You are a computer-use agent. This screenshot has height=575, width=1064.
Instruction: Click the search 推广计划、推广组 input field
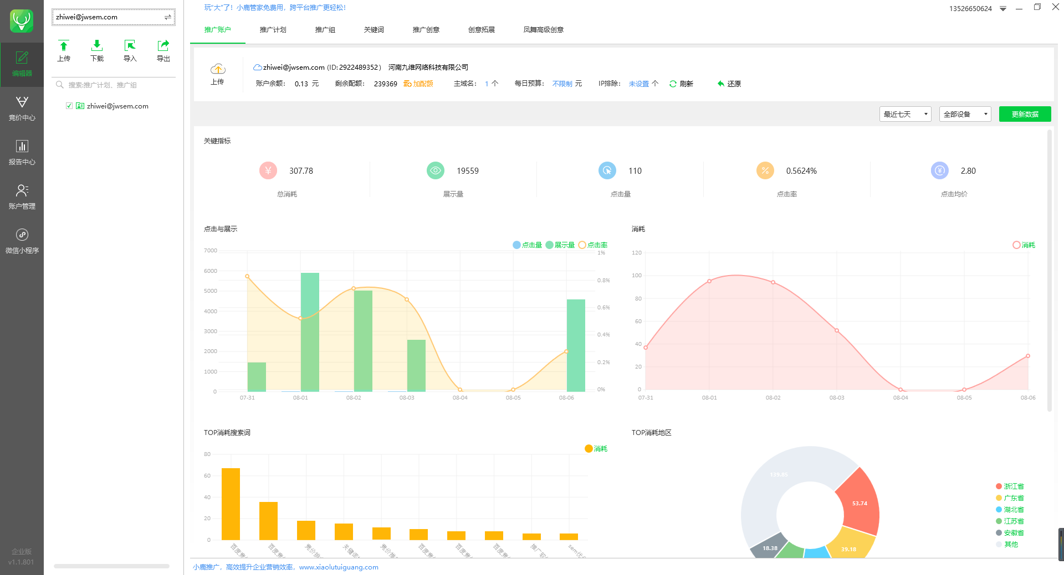114,85
